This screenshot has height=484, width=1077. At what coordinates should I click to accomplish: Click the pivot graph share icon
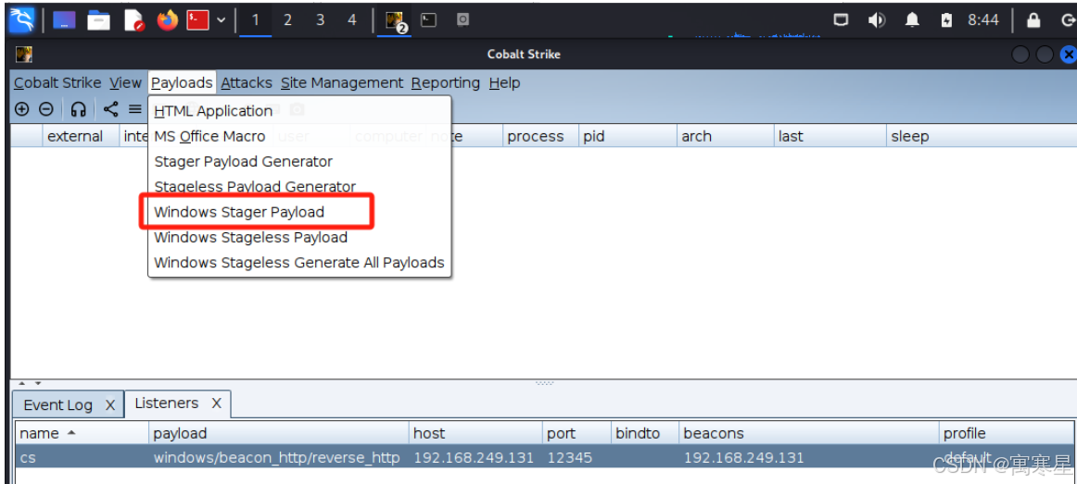[110, 109]
